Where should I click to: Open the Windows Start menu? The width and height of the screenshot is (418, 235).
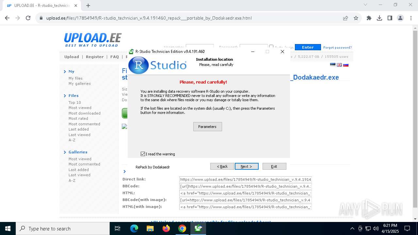8,228
